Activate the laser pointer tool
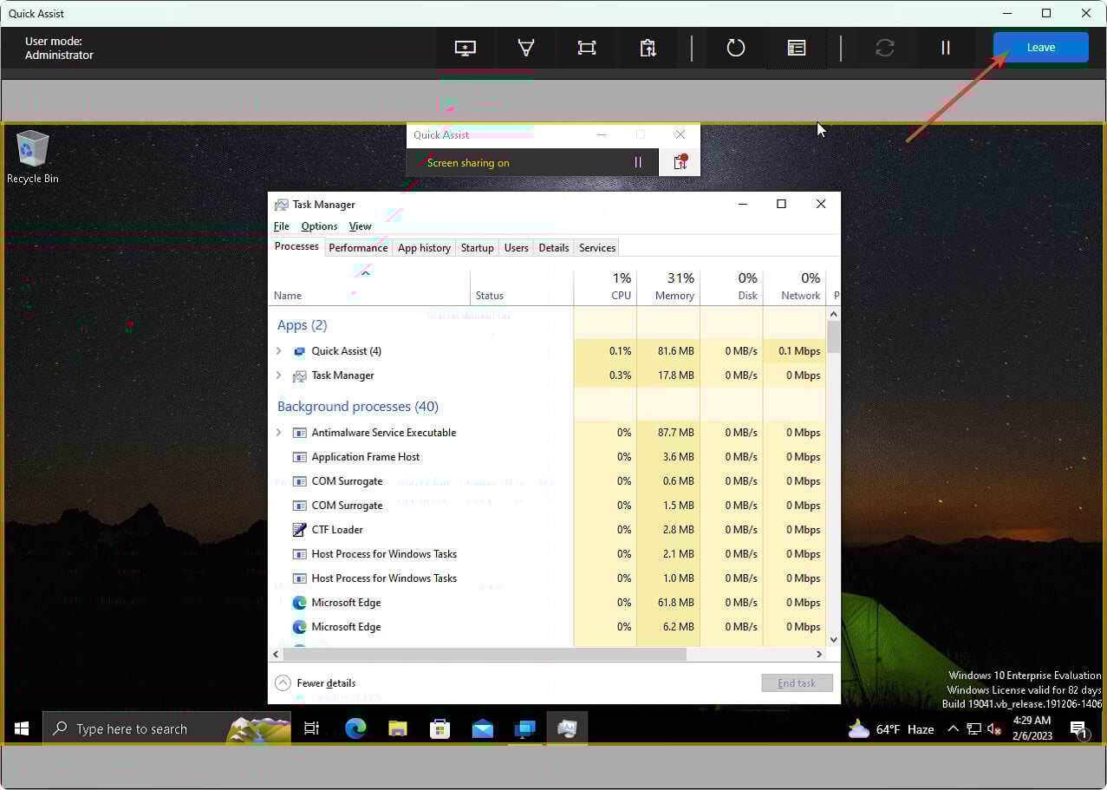The height and width of the screenshot is (790, 1107). [526, 48]
